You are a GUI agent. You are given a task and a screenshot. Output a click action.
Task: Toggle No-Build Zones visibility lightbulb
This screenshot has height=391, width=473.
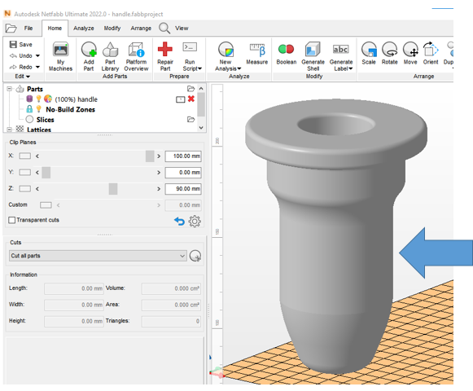pyautogui.click(x=38, y=109)
